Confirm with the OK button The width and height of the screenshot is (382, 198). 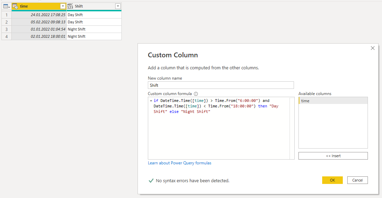332,180
